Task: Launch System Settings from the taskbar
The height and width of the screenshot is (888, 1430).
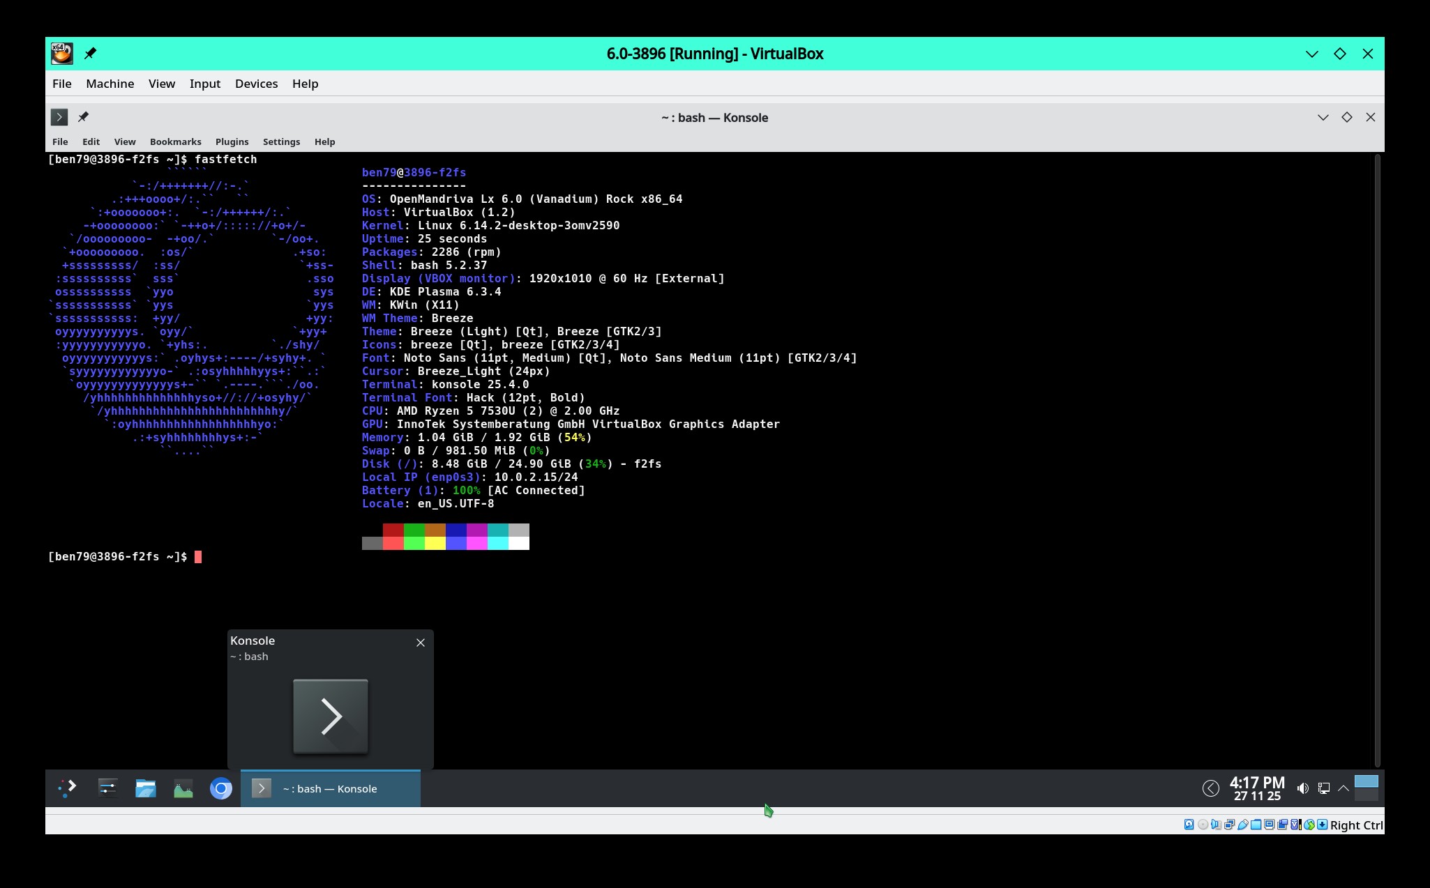Action: [x=107, y=788]
